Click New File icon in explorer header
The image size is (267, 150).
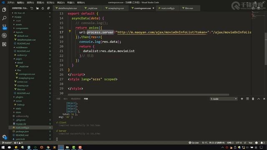(x=32, y=8)
